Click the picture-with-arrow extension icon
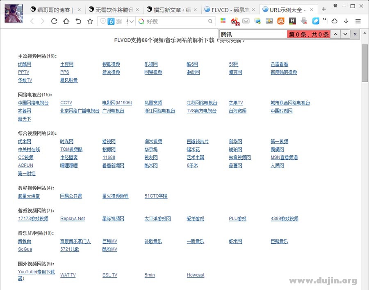The image size is (369, 290). click(257, 21)
